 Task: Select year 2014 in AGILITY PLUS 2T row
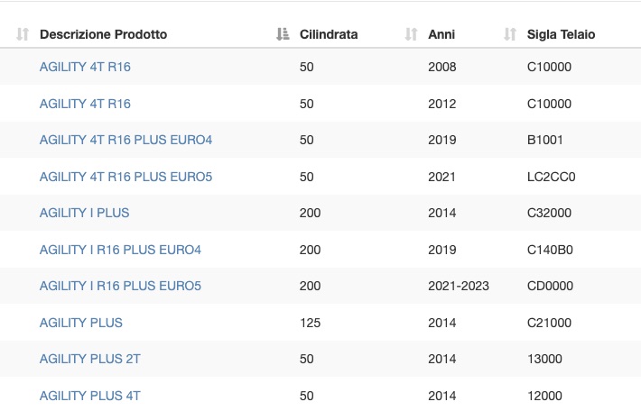441,360
